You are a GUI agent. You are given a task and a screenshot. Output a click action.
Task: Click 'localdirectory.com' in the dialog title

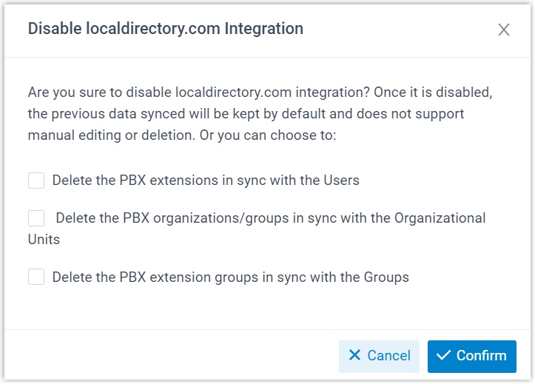[x=143, y=29]
